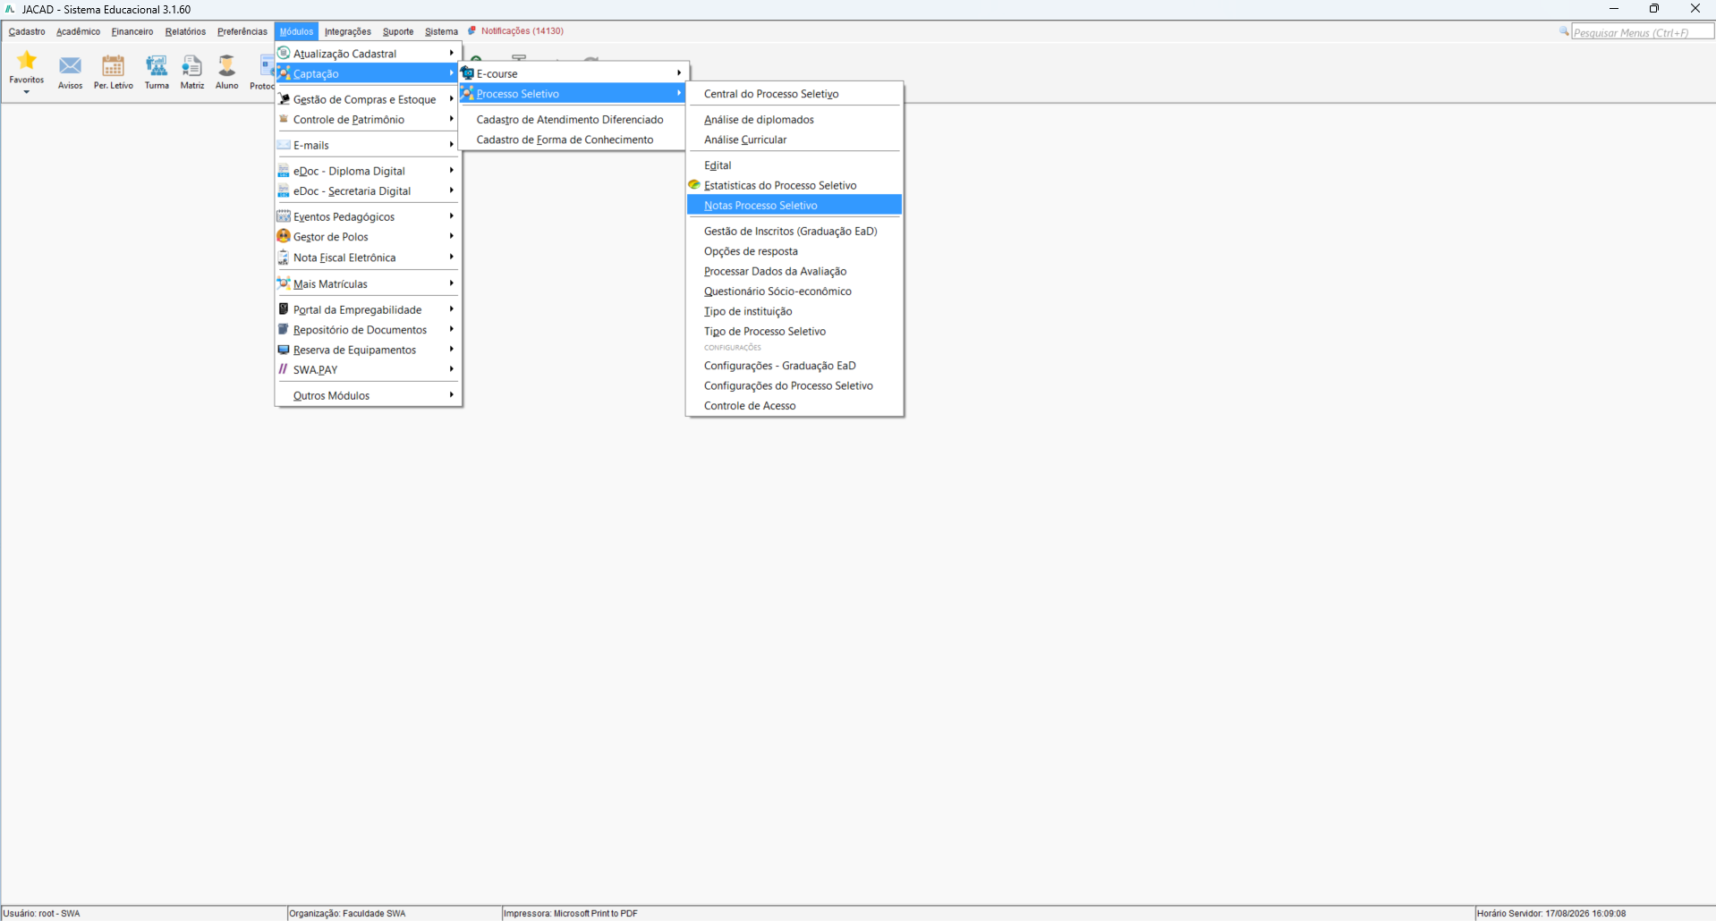Open the Favoritos dropdown arrow
1716x921 pixels.
pos(27,92)
